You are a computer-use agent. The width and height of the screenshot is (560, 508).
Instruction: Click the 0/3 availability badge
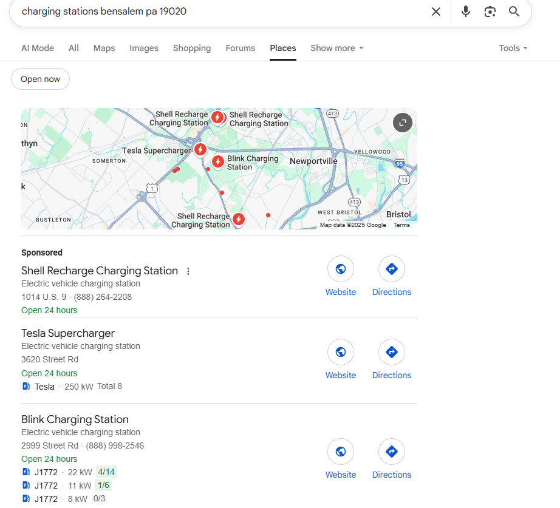click(99, 499)
